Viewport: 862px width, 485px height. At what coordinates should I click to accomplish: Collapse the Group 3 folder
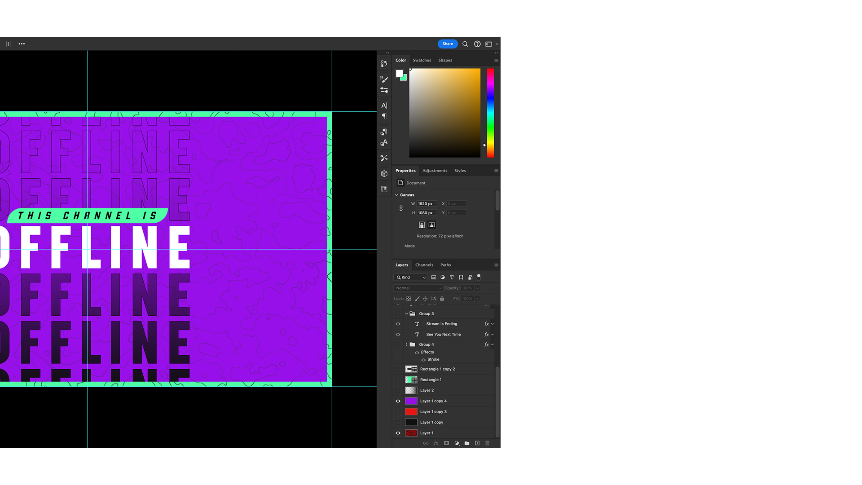(406, 313)
